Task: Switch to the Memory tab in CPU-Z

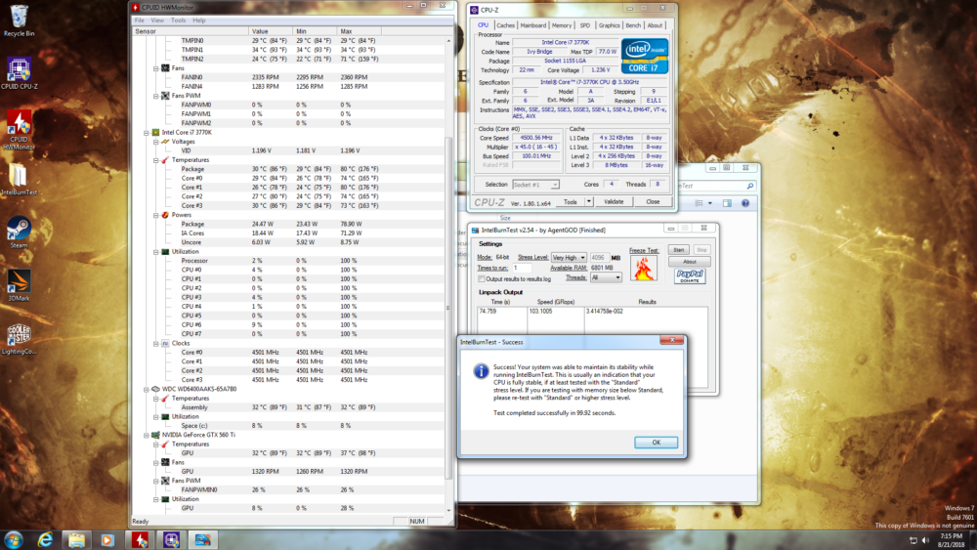Action: tap(562, 25)
